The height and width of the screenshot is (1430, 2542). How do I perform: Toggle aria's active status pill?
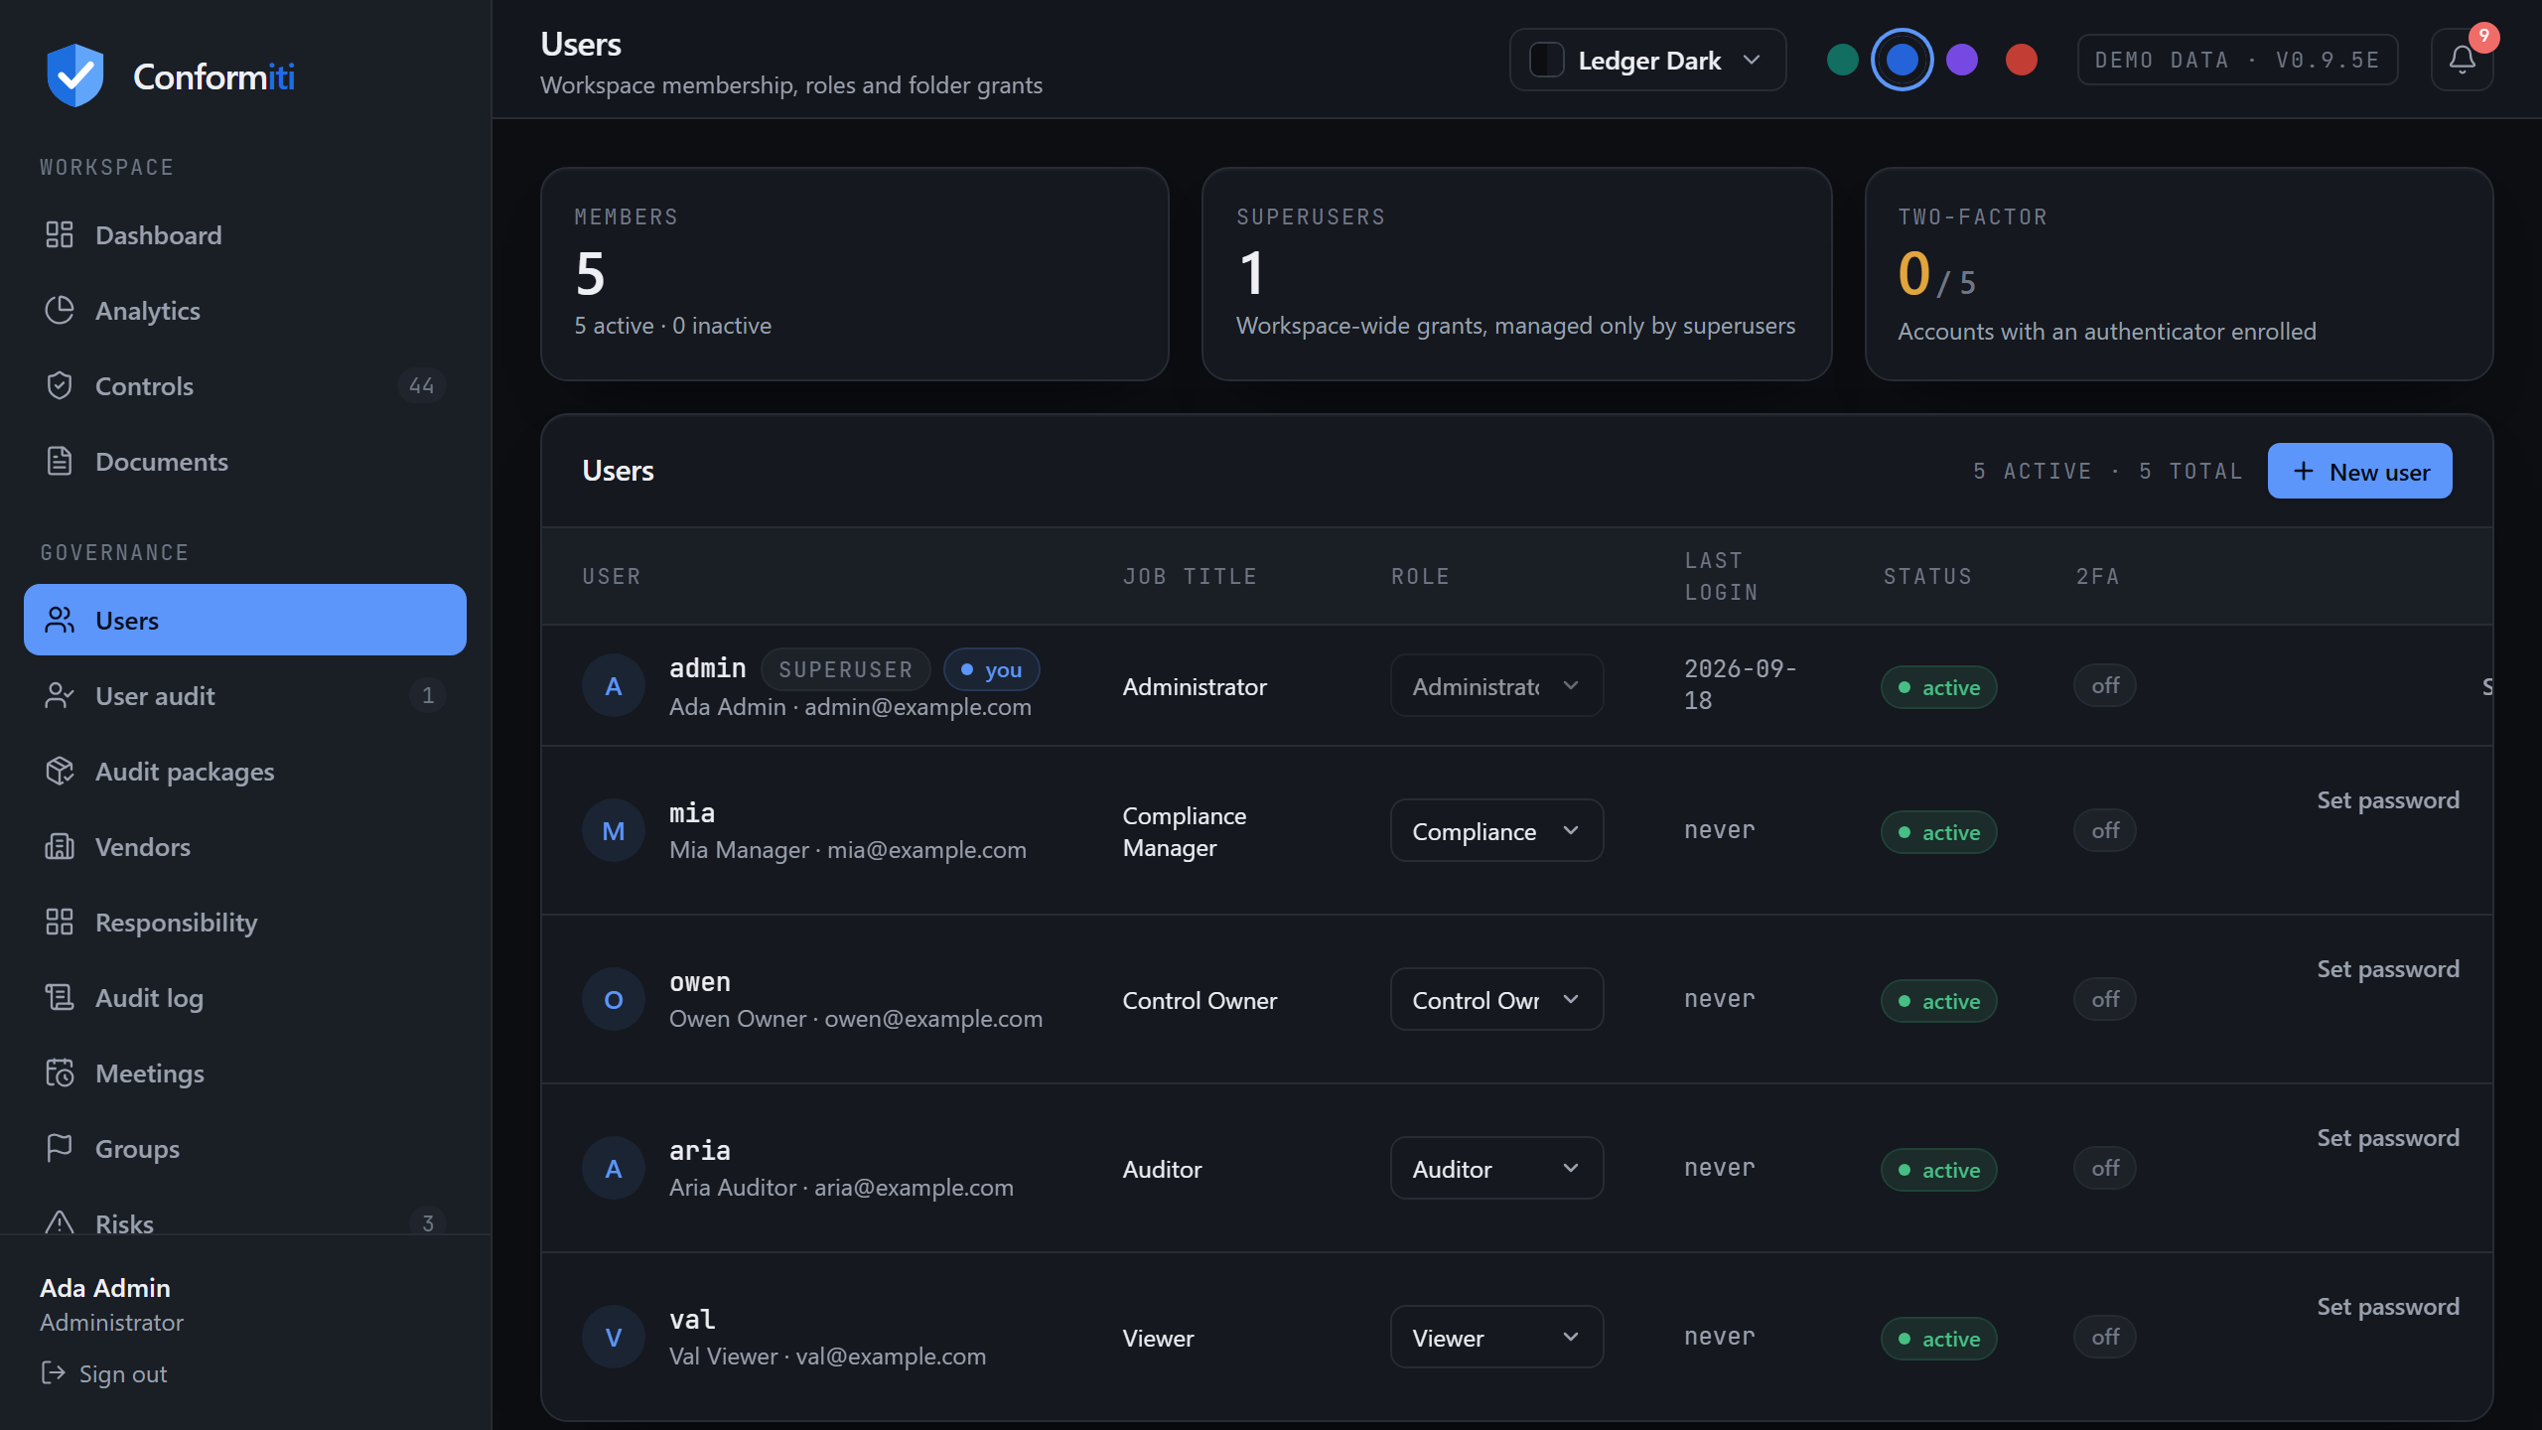pyautogui.click(x=1938, y=1170)
